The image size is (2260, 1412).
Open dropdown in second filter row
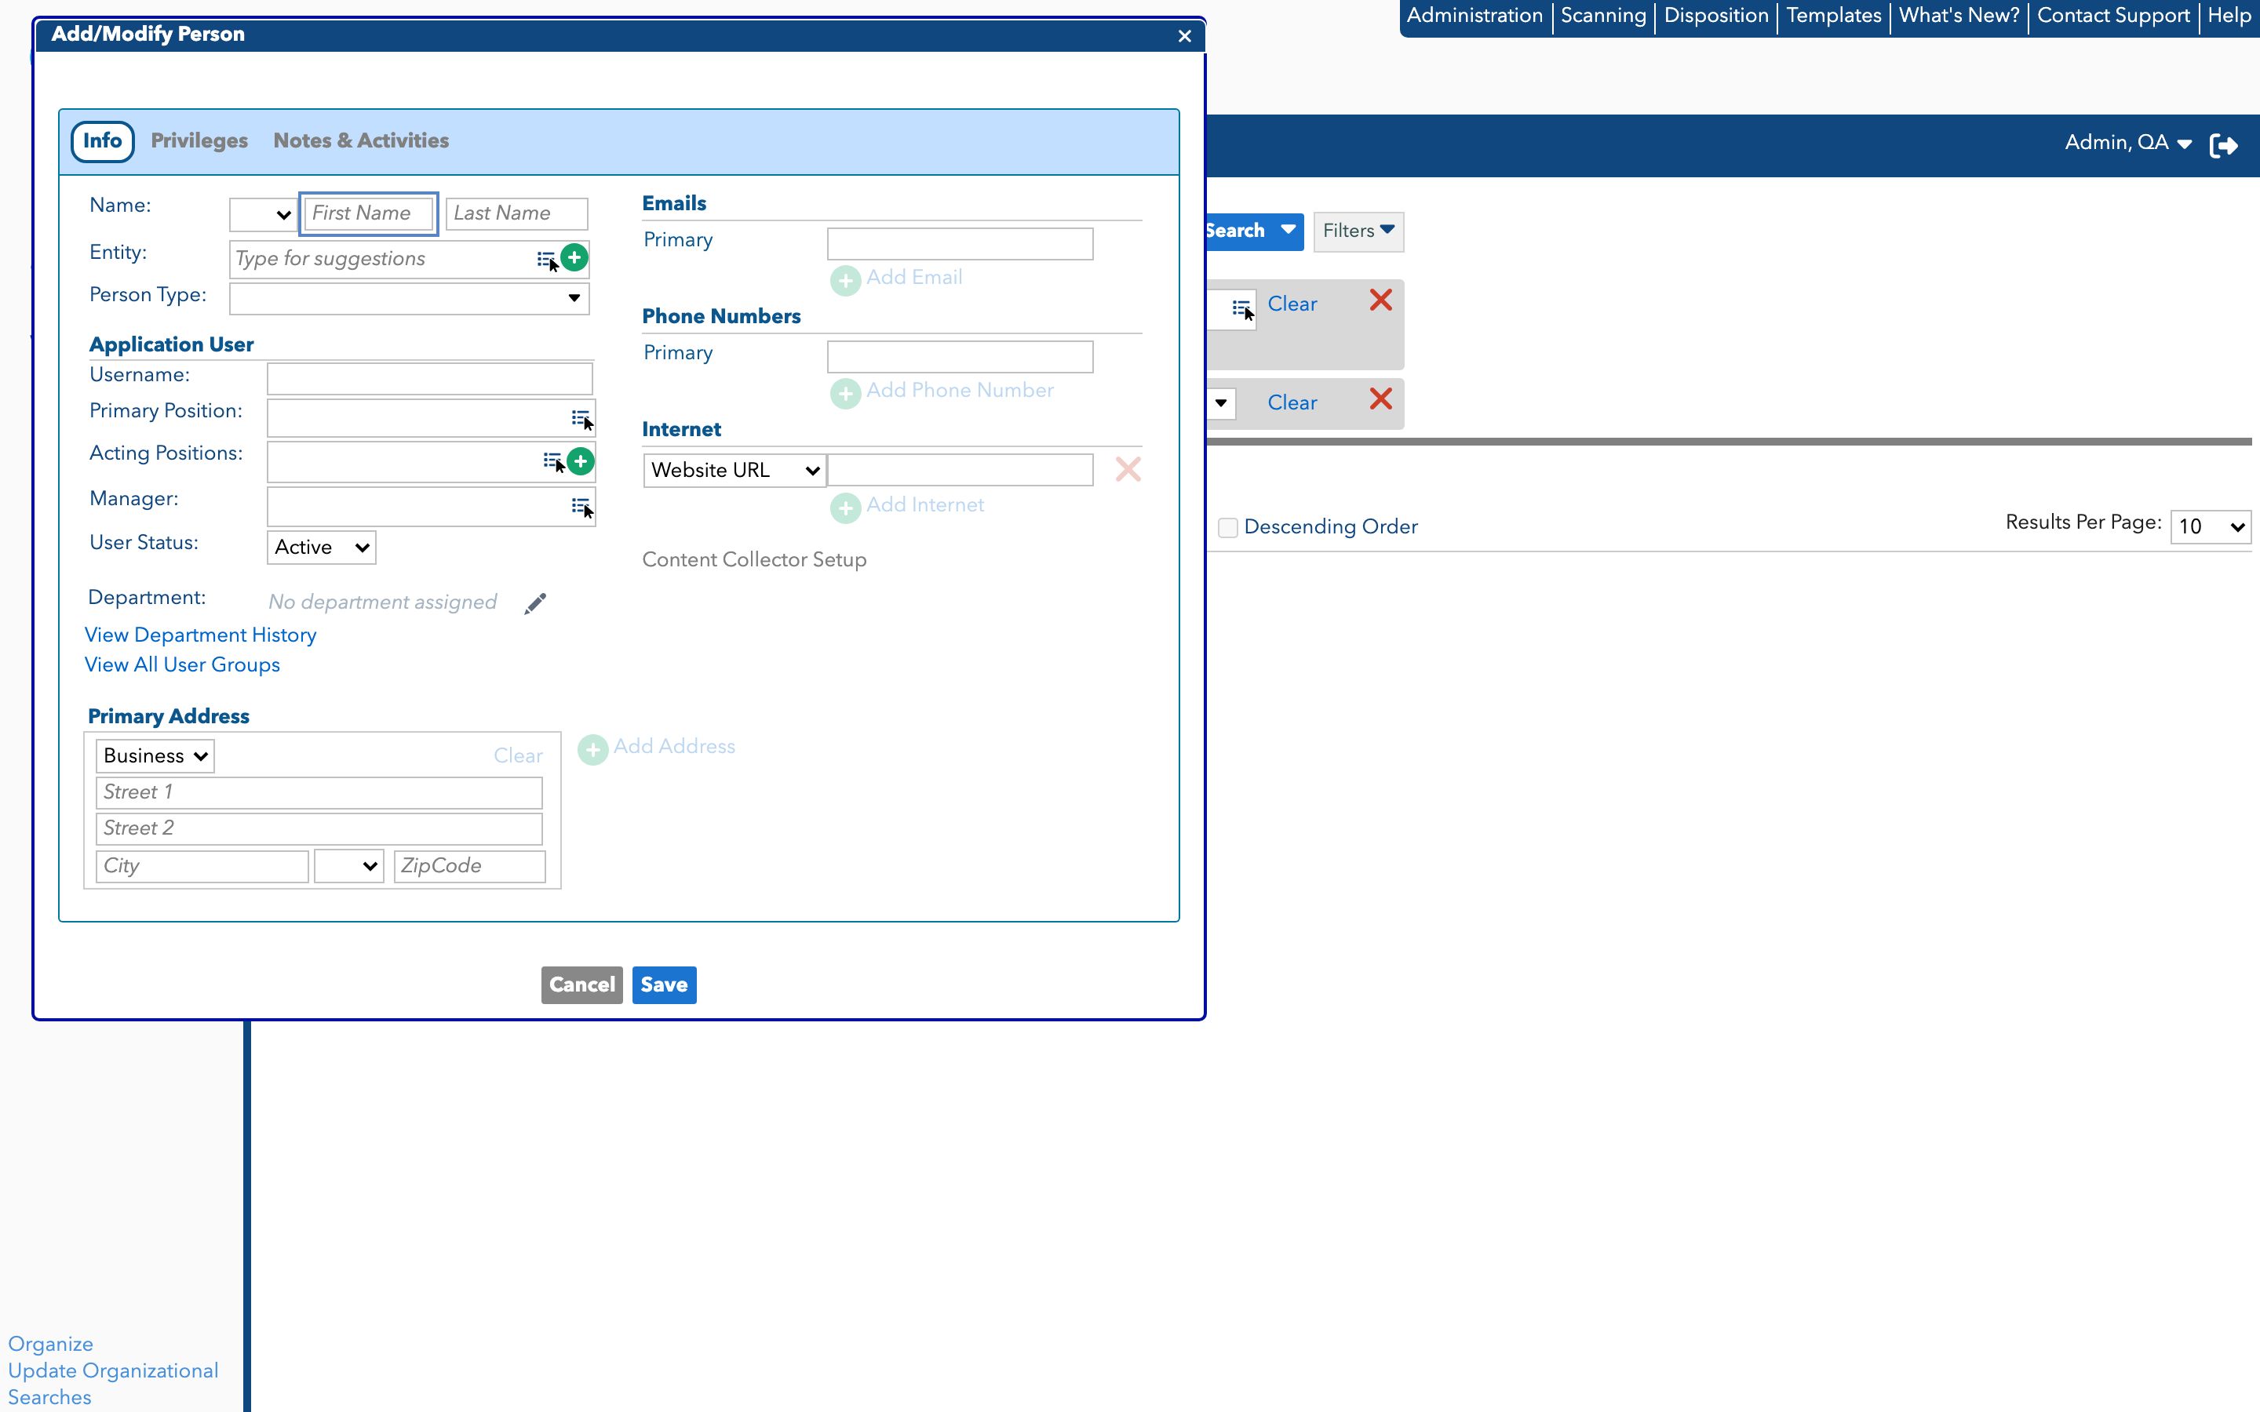click(1220, 403)
